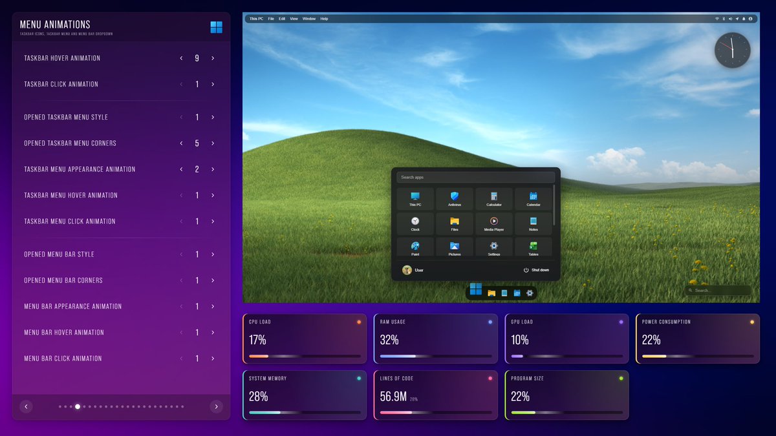Open the Files tile in start menu grid
This screenshot has width=776, height=436.
[x=455, y=223]
